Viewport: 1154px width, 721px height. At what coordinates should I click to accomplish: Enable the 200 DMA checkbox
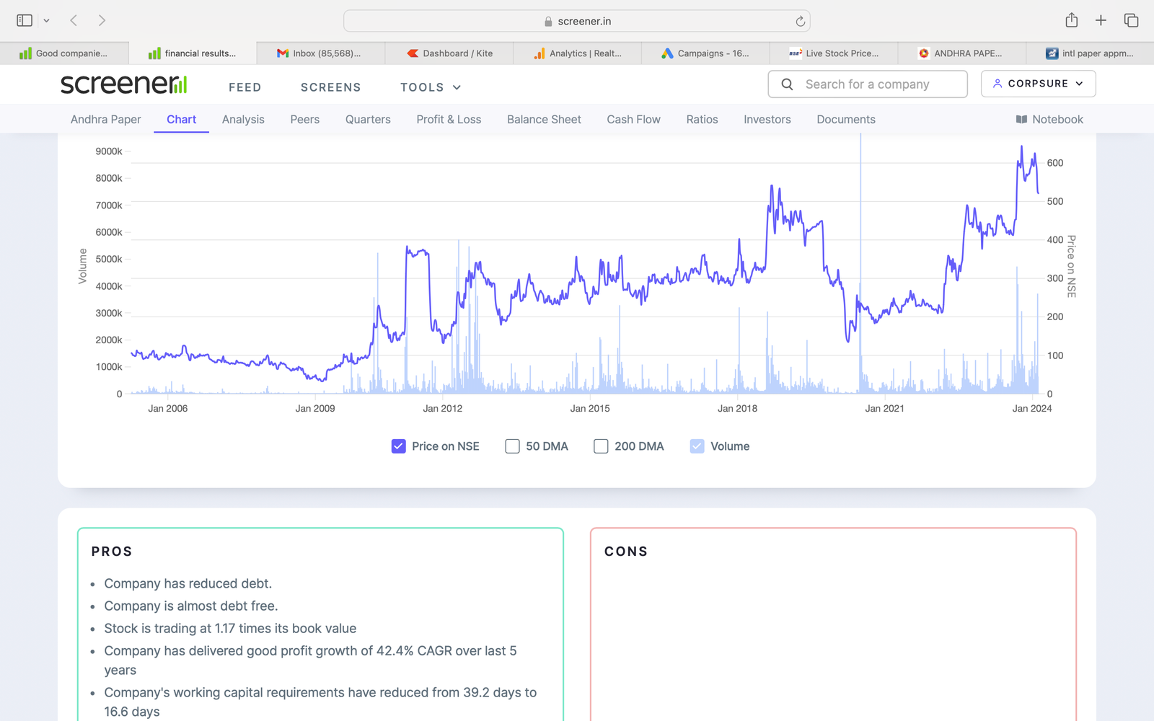601,446
